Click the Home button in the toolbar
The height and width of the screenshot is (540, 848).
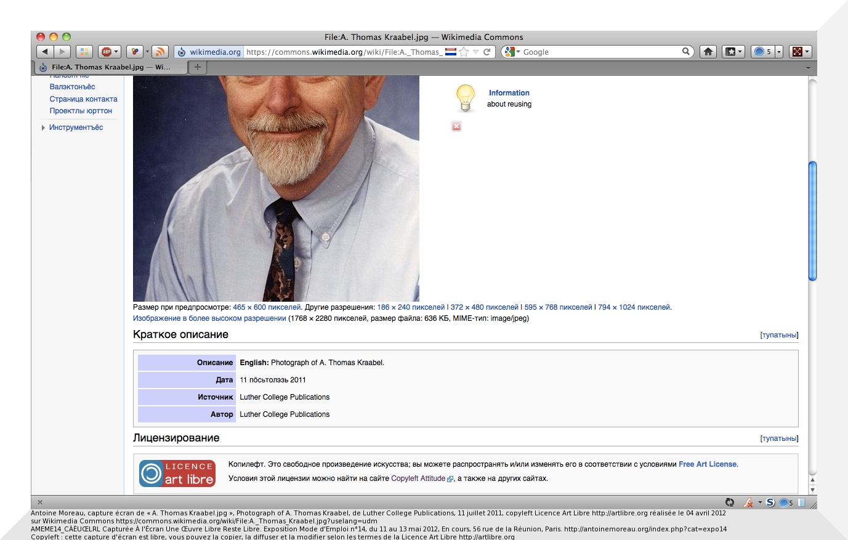[x=708, y=52]
